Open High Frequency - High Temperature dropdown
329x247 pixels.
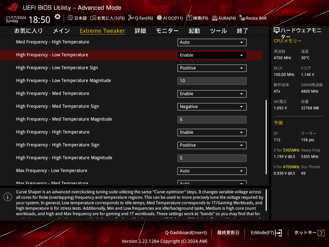tap(212, 132)
